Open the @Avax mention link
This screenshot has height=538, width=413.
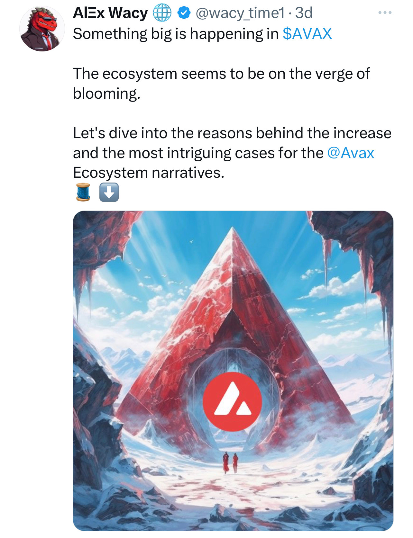pos(351,153)
